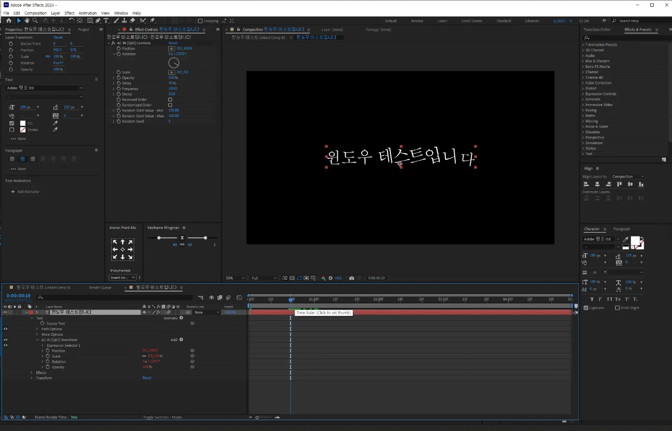Select the Rectangle shape tool
672x431 pixels.
(x=89, y=21)
